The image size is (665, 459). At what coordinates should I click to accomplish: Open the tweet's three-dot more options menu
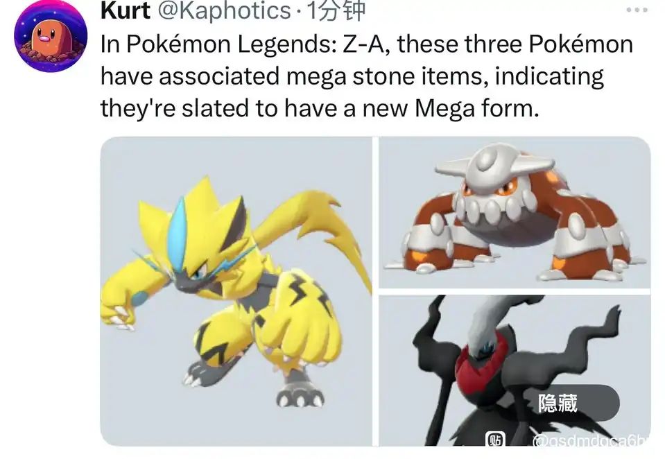tap(637, 10)
